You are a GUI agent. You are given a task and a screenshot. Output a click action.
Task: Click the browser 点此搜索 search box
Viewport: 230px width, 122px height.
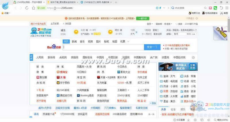(x=189, y=8)
